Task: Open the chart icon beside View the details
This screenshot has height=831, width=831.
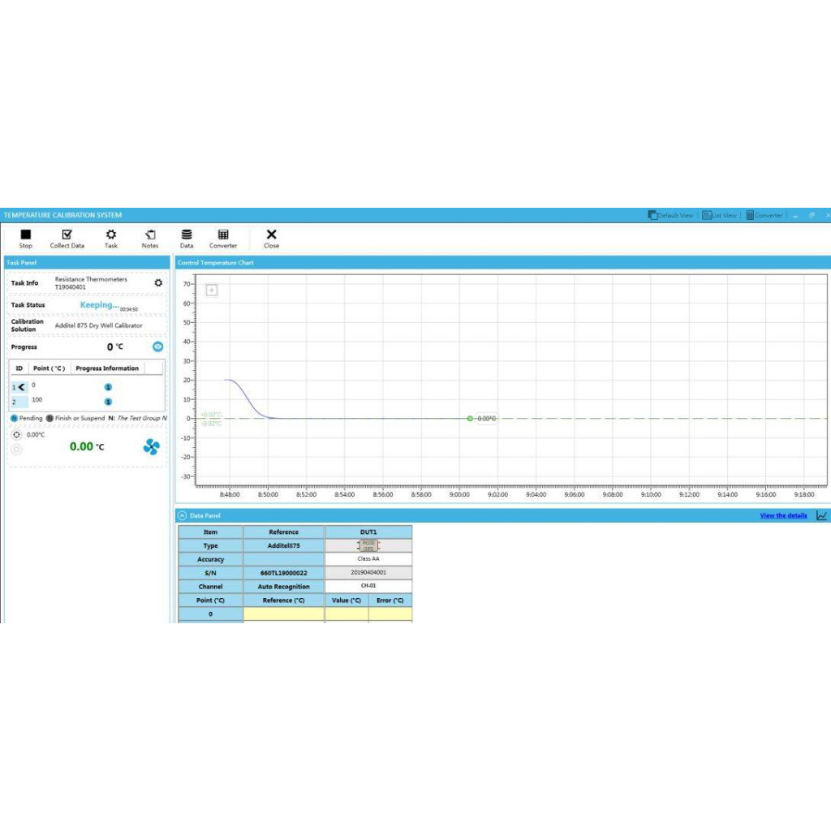Action: point(821,515)
